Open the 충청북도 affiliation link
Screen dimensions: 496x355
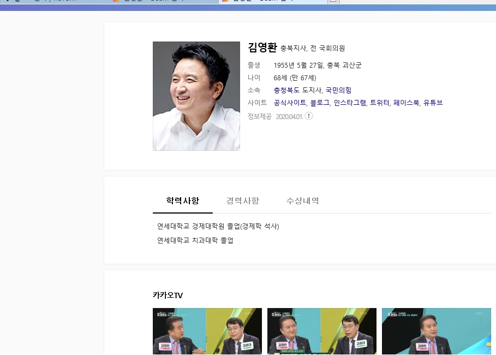click(286, 90)
